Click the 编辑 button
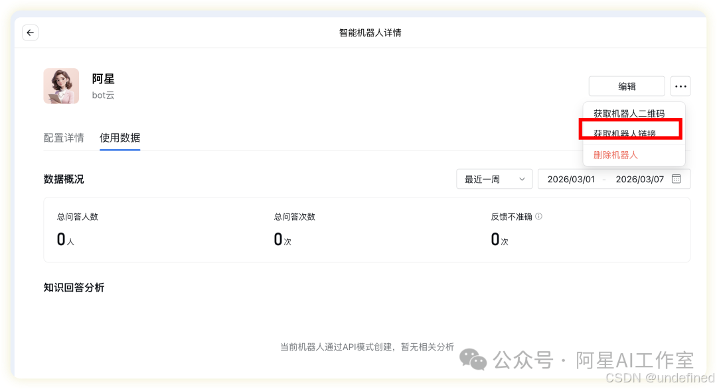Screen dimensions: 717x389 click(627, 86)
